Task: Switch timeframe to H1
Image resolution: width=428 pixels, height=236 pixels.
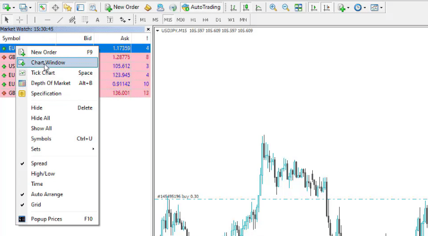Action: tap(193, 20)
